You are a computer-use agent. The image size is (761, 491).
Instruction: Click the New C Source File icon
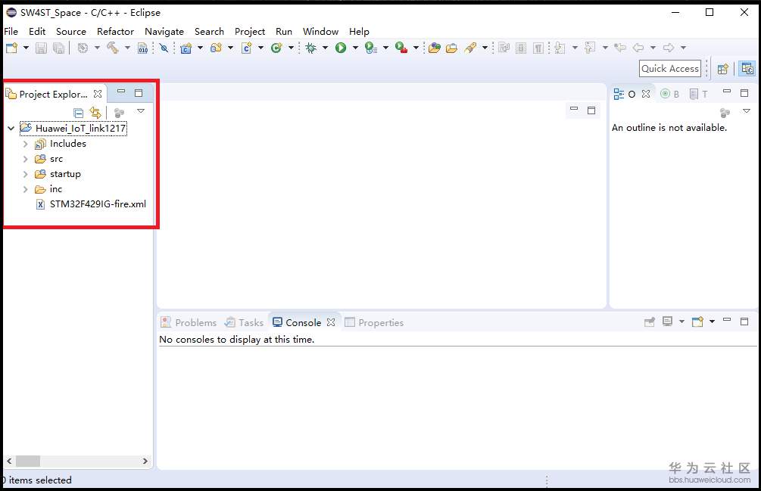point(247,48)
